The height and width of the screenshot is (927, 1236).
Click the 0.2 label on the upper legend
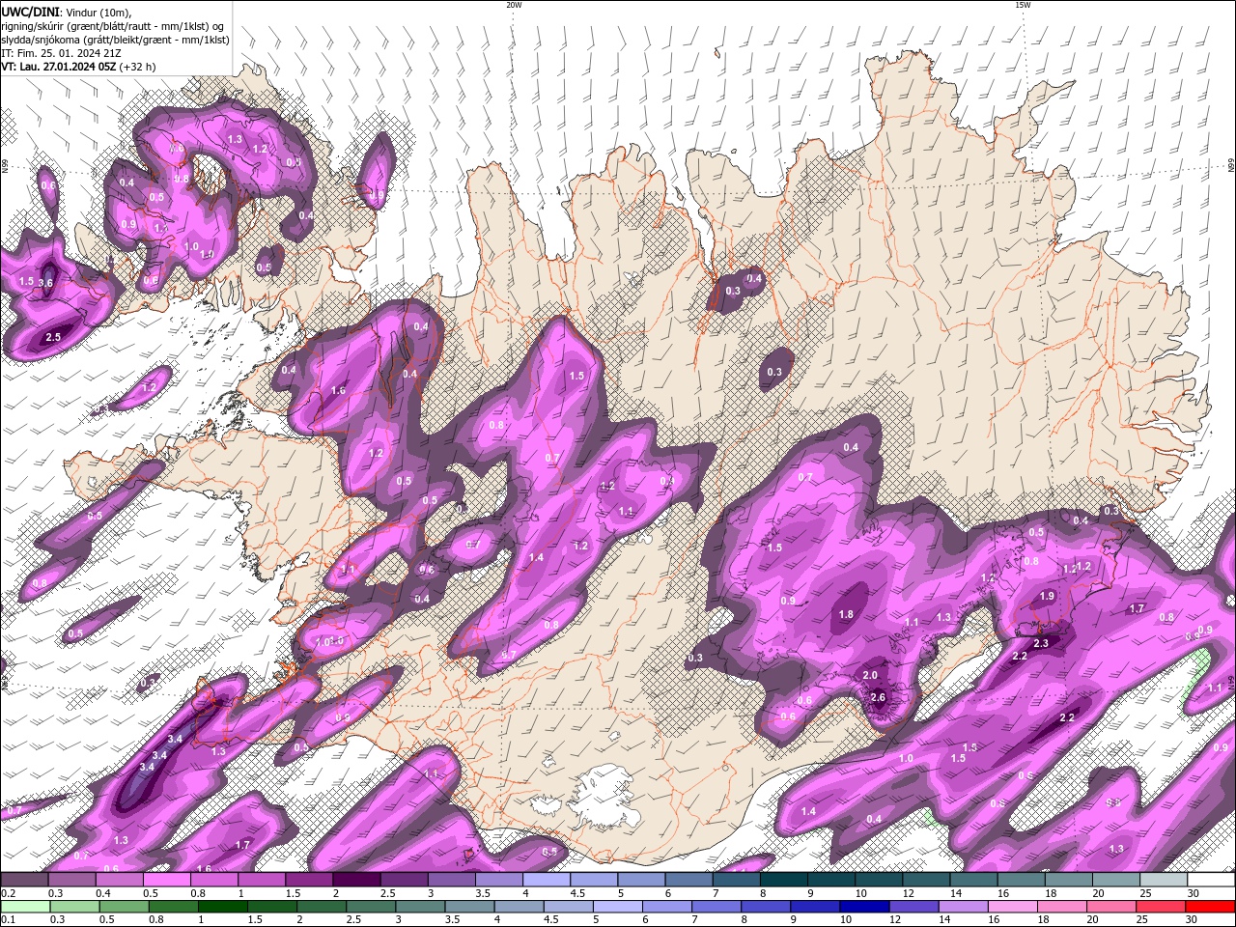coord(7,893)
